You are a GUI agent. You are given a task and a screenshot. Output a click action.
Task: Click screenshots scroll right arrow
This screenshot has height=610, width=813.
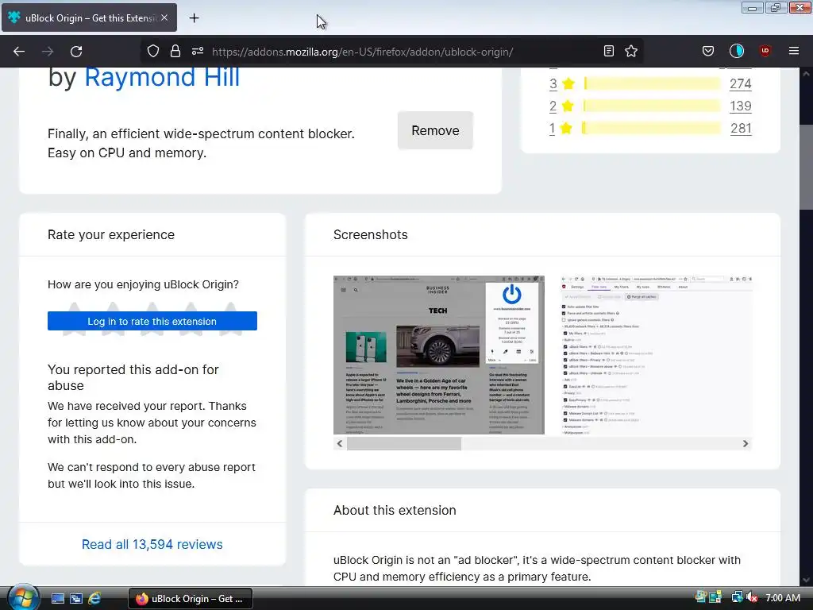(745, 443)
